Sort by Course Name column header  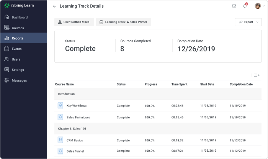[x=64, y=84]
